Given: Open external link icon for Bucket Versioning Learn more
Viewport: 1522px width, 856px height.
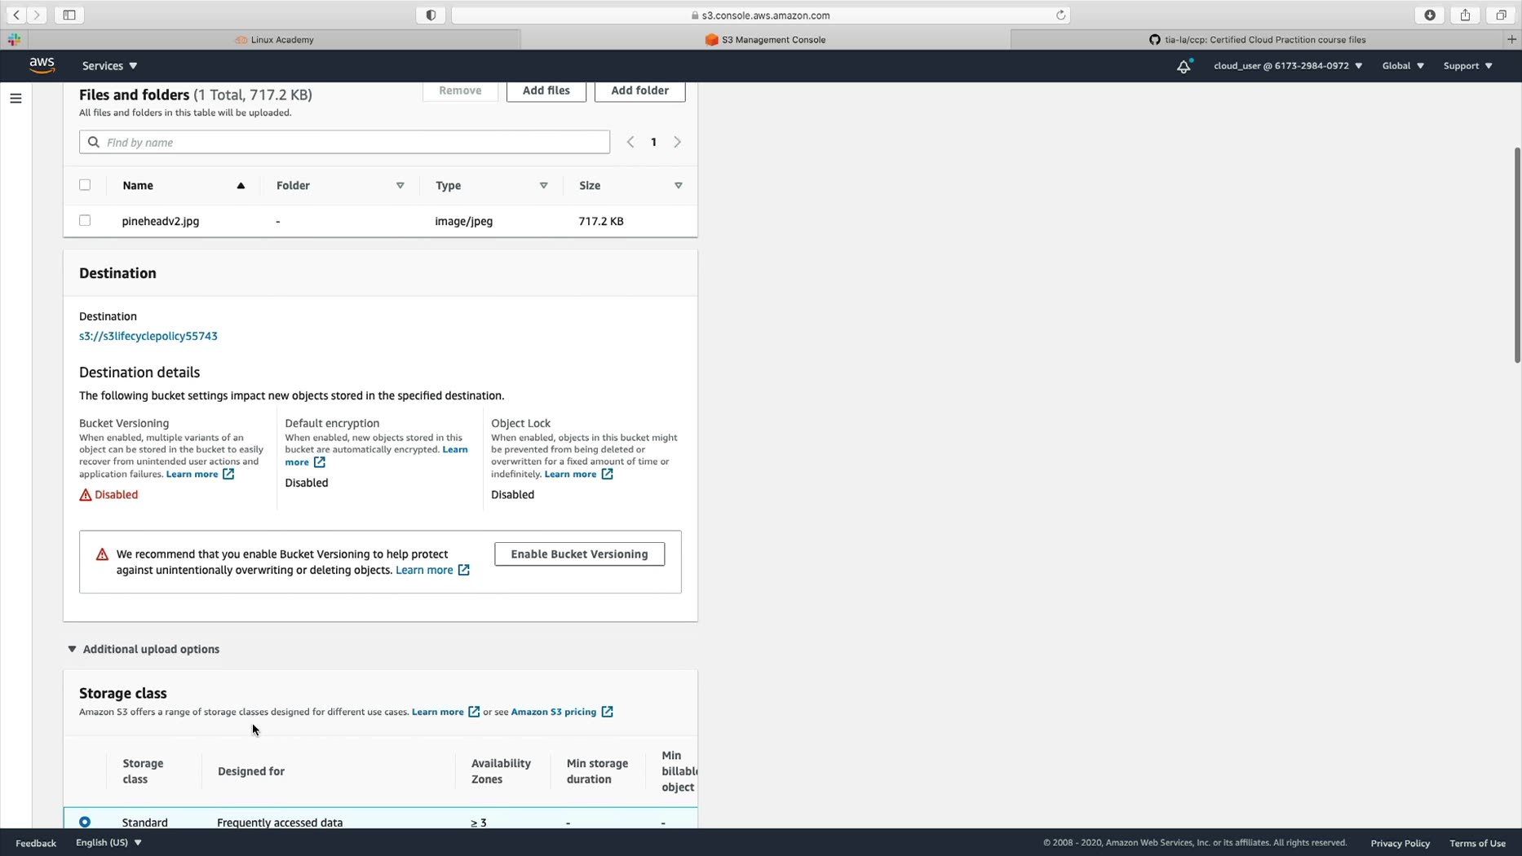Looking at the screenshot, I should [x=228, y=474].
